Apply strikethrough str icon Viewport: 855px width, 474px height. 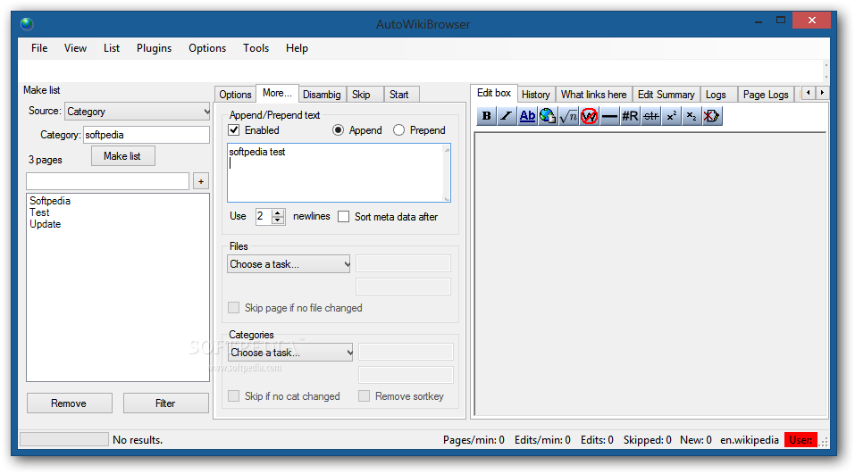click(x=650, y=116)
